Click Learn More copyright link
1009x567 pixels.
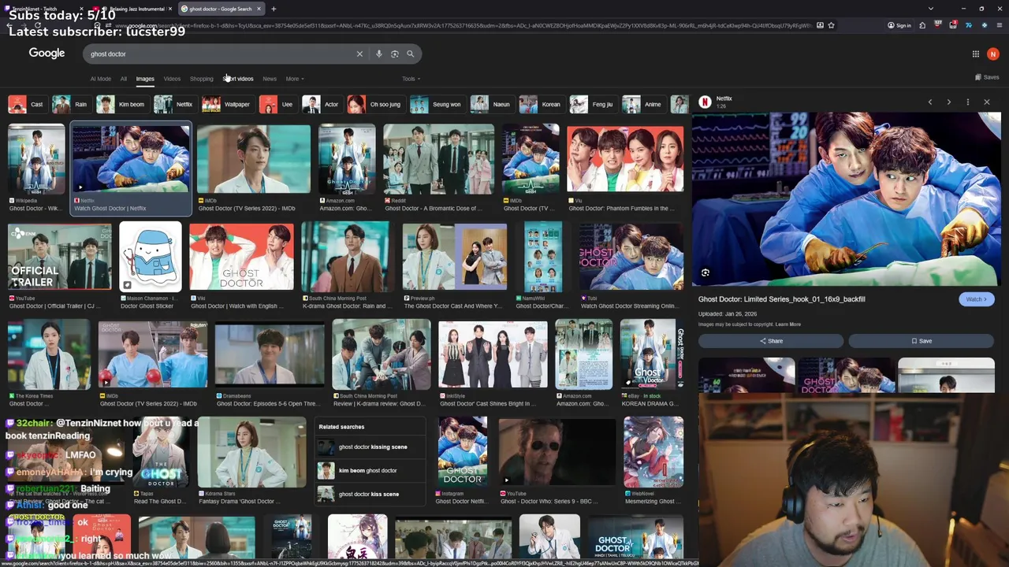click(787, 324)
